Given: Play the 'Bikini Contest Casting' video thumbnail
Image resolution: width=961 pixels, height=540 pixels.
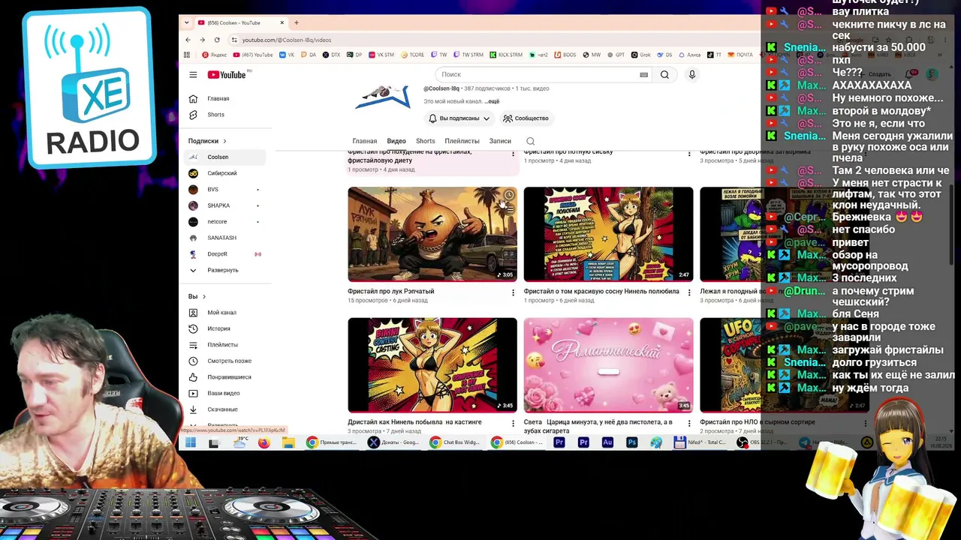Looking at the screenshot, I should pyautogui.click(x=432, y=365).
